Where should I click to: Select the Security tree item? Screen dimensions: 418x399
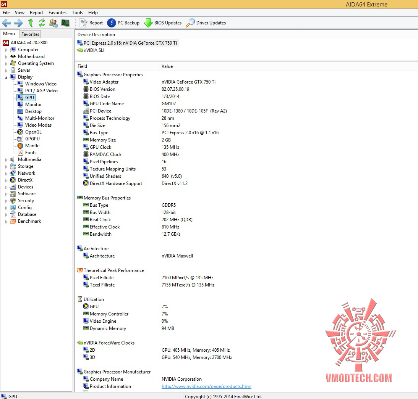pos(26,201)
